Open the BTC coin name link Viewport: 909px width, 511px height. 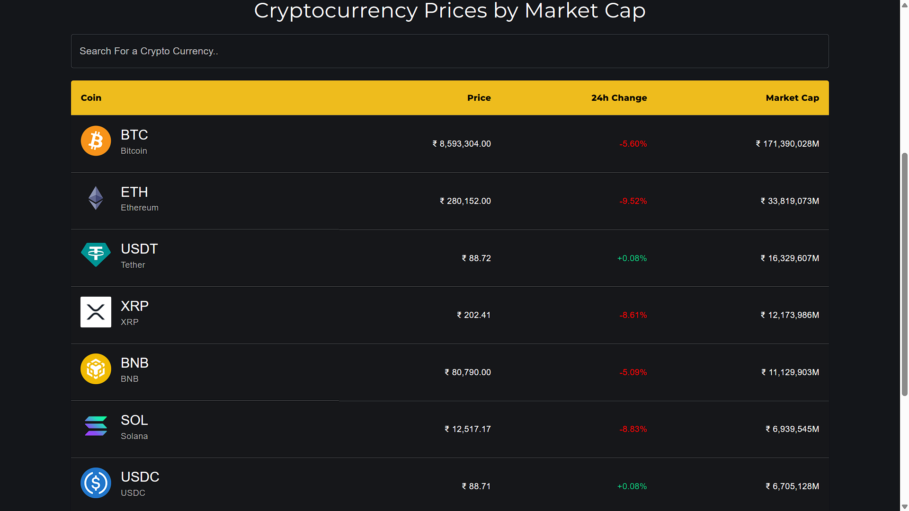pyautogui.click(x=134, y=135)
